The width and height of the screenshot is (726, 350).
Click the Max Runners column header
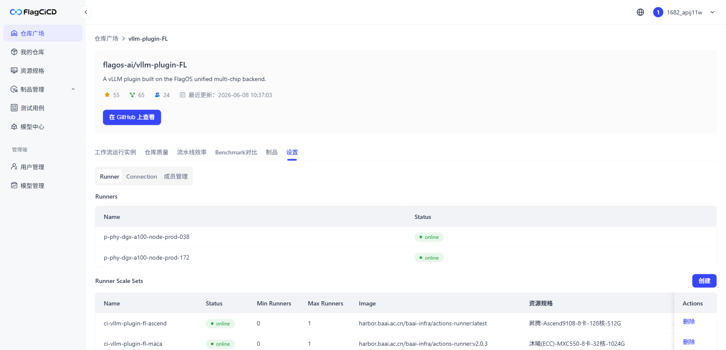(325, 303)
